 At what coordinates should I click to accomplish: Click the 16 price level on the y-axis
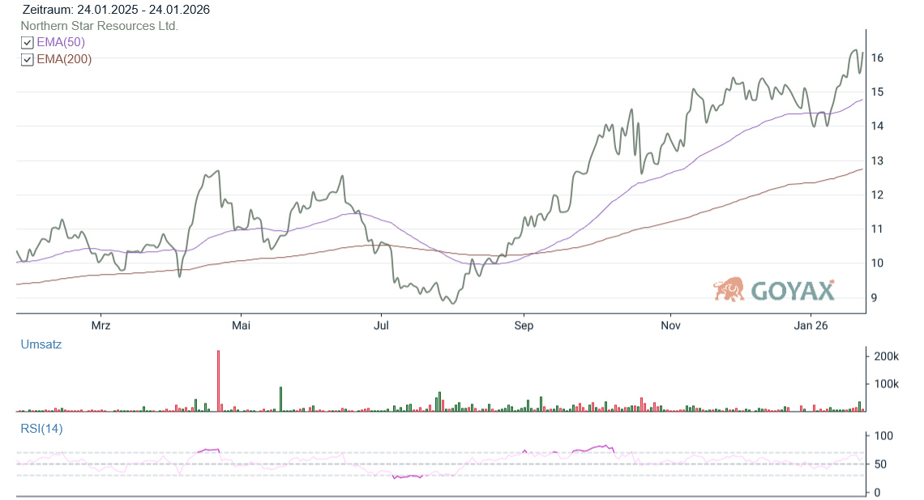point(877,58)
